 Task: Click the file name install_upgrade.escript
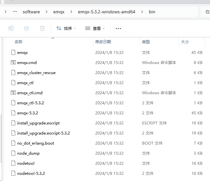(38, 123)
